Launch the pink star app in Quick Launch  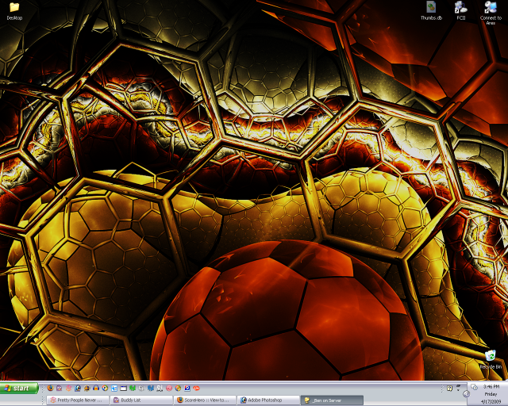pyautogui.click(x=69, y=388)
